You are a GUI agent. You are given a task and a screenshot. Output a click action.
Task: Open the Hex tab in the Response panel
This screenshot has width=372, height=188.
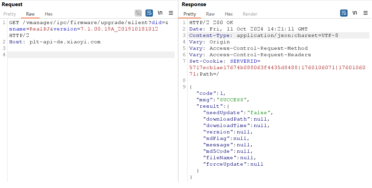click(229, 14)
